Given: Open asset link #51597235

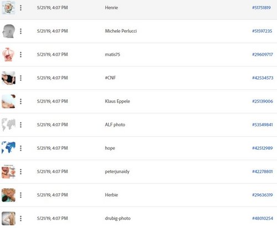Looking at the screenshot, I should pos(262,31).
